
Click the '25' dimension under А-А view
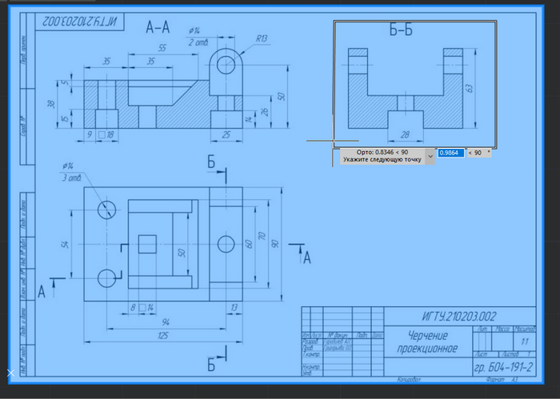pos(226,134)
